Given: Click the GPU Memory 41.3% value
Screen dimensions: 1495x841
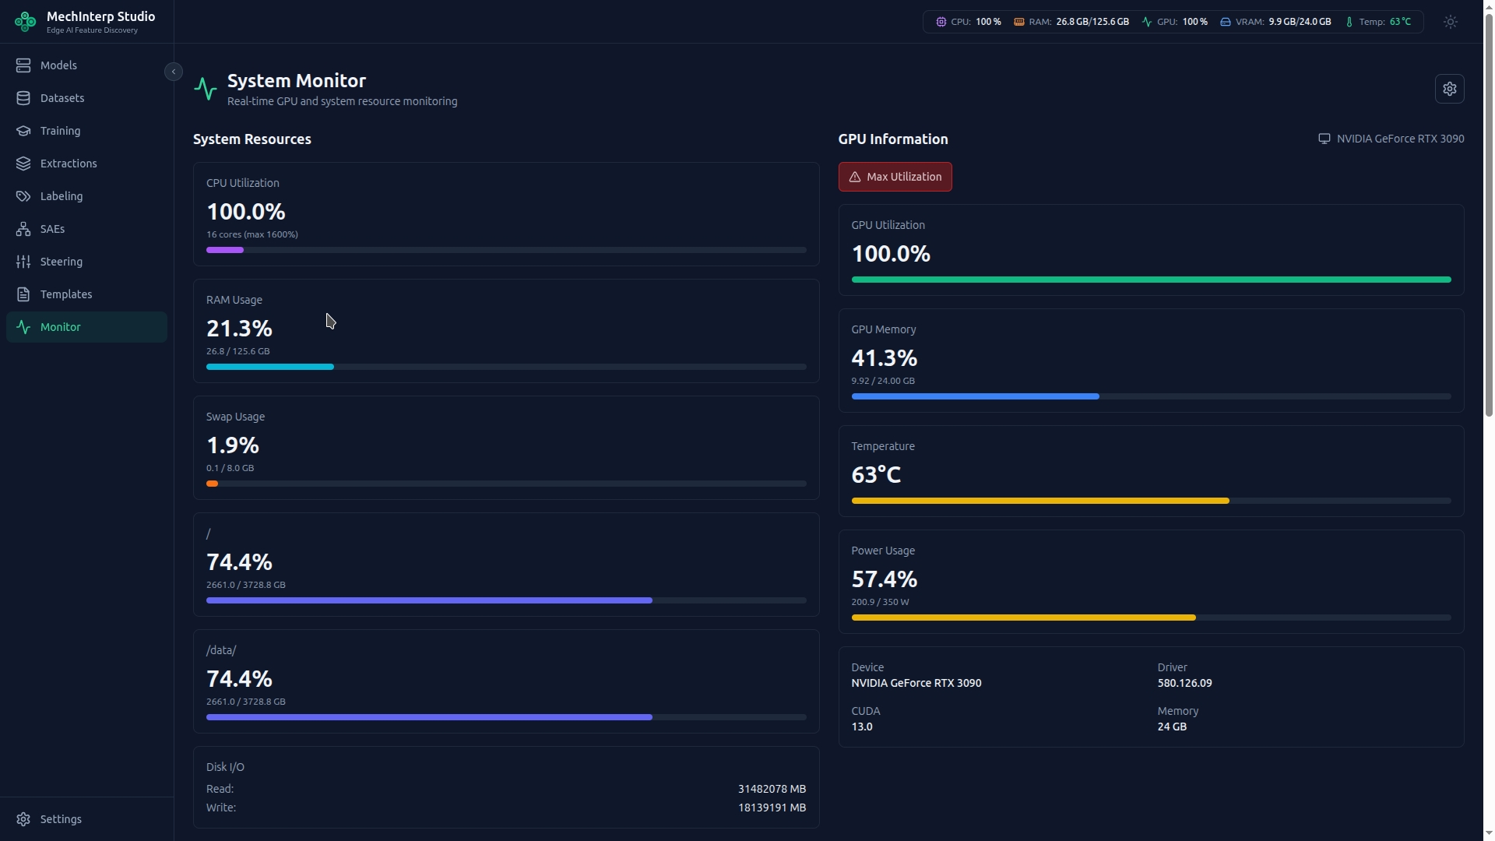Looking at the screenshot, I should click(885, 358).
